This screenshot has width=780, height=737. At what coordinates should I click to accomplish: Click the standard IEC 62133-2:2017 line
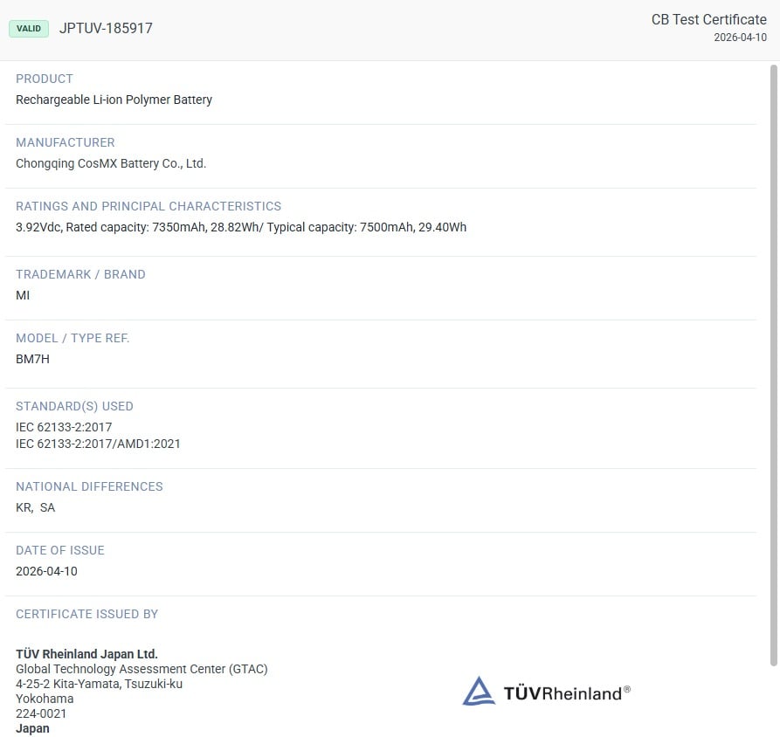[64, 427]
